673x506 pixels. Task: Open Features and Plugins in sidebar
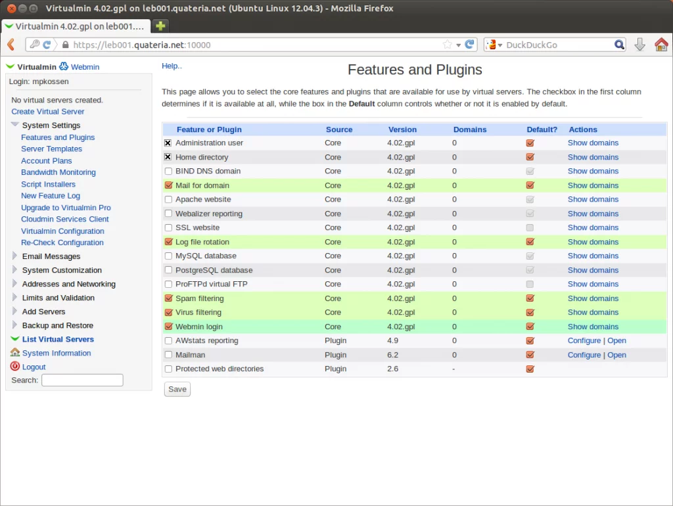pyautogui.click(x=58, y=137)
